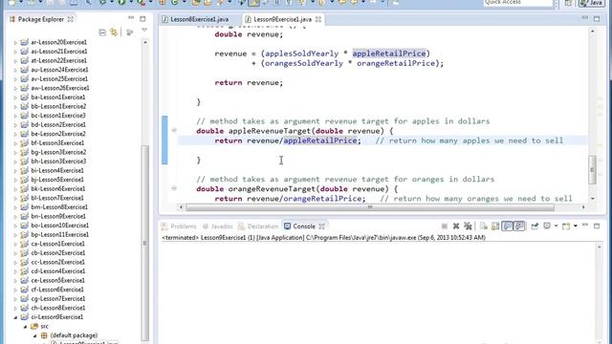612x344 pixels.
Task: Collapse the ci-Lesson9Exercise1 project
Action: (15, 317)
